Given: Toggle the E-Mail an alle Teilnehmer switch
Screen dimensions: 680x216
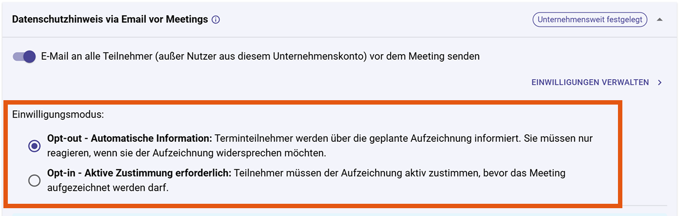Looking at the screenshot, I should 24,56.
